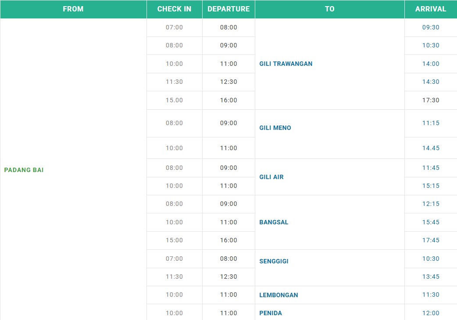Click the GILI TRAWANGAN destination link

click(x=286, y=64)
